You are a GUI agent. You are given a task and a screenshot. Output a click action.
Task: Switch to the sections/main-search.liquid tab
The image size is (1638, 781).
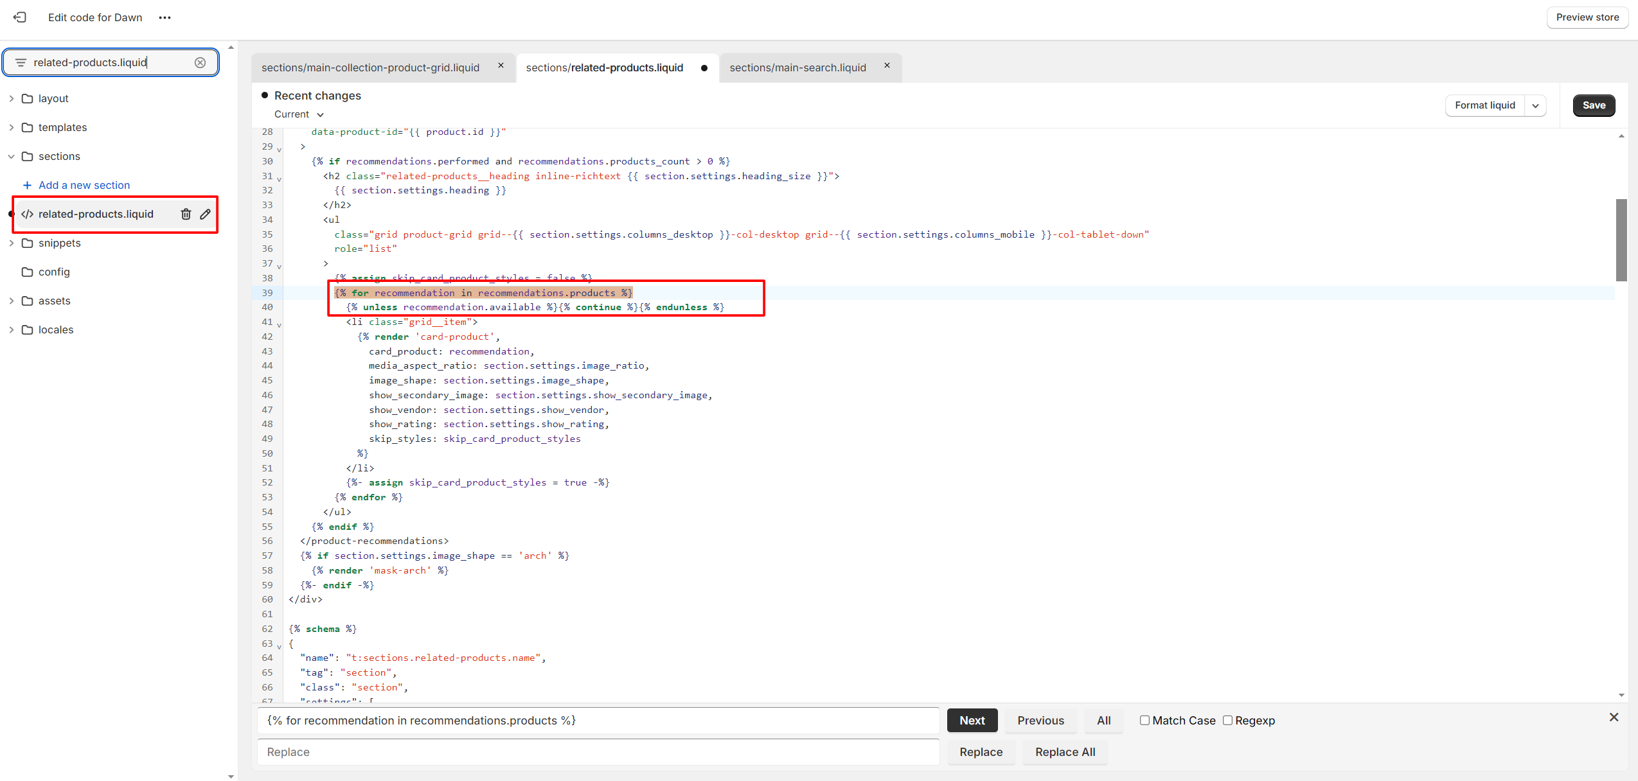(x=797, y=67)
